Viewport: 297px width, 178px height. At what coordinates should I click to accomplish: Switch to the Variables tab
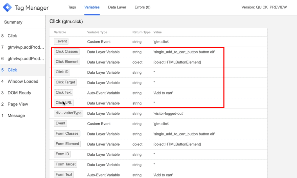point(92,7)
